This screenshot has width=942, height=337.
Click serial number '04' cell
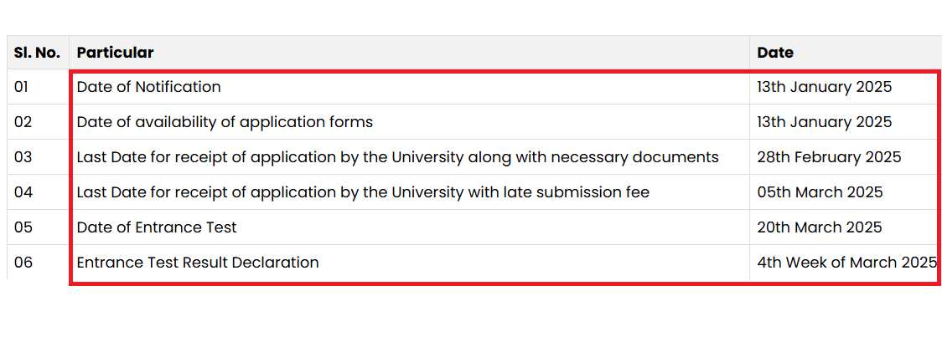38,192
